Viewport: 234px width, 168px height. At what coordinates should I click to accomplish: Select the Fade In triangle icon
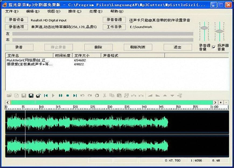tap(150, 95)
